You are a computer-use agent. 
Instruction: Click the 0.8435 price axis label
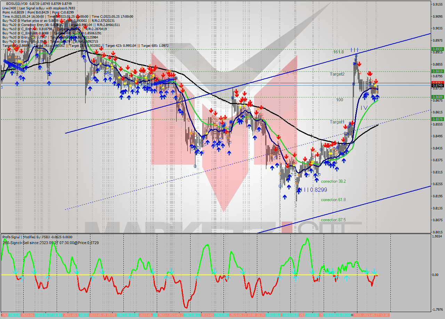click(x=438, y=148)
